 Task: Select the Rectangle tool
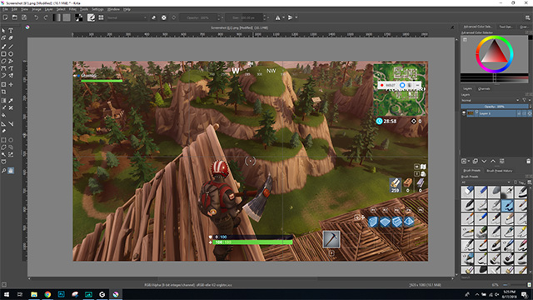3,53
